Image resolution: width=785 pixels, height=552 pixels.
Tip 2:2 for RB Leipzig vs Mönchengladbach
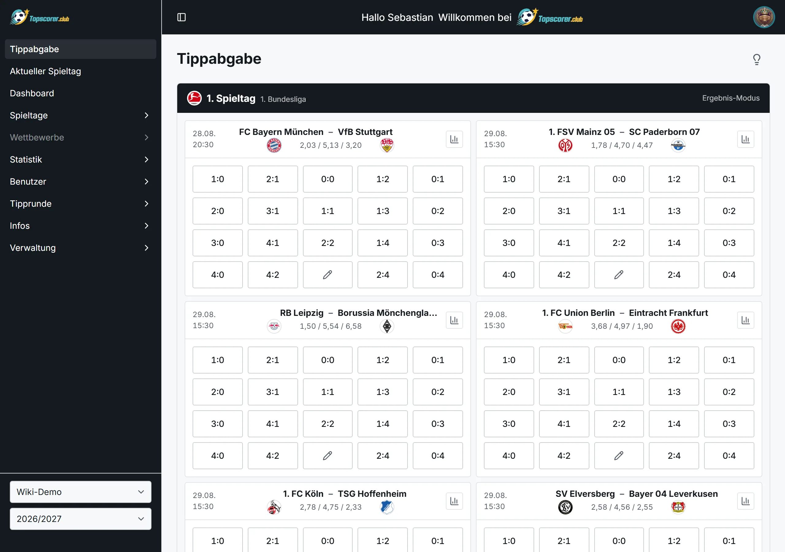(x=327, y=424)
